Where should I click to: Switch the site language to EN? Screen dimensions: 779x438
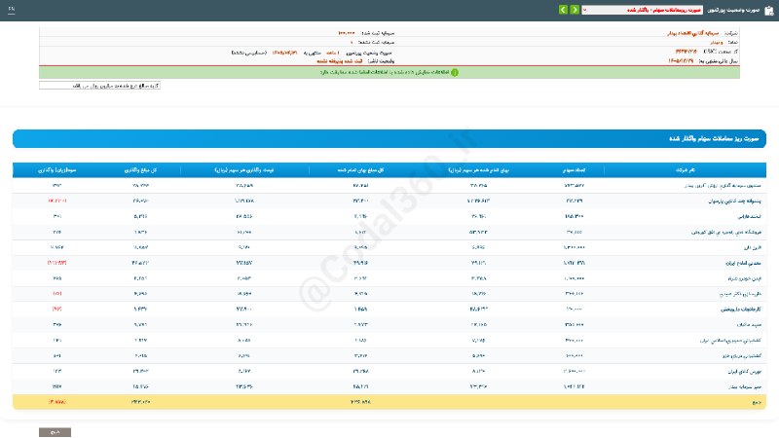[x=12, y=9]
